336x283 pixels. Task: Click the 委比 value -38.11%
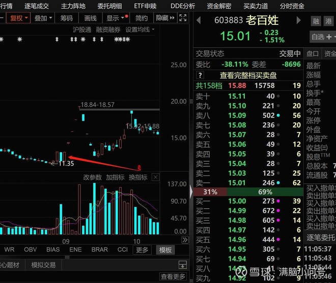[x=235, y=64]
